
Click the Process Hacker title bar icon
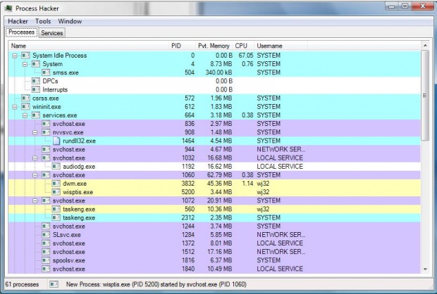point(8,8)
